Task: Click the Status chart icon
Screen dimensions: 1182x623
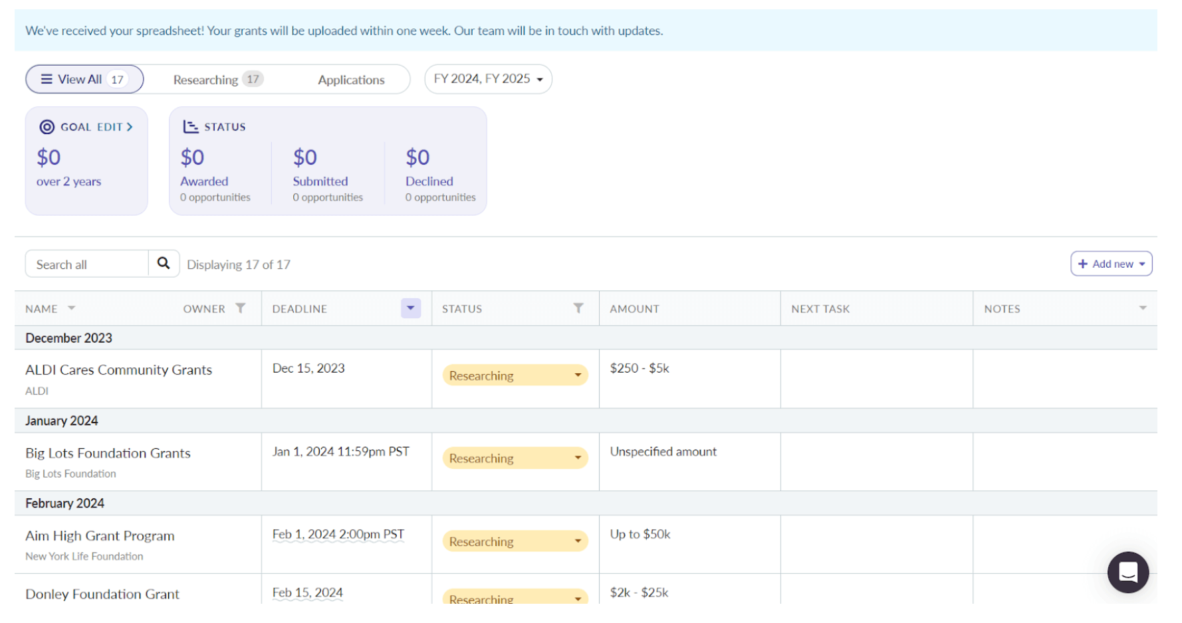Action: coord(191,127)
